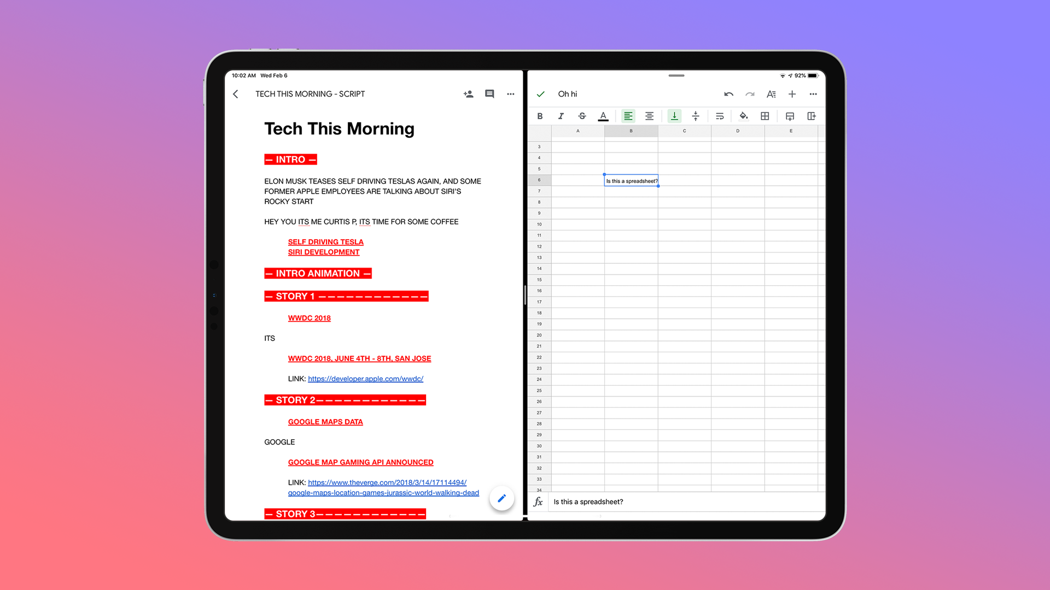Undo last action in Sheets

pos(728,94)
